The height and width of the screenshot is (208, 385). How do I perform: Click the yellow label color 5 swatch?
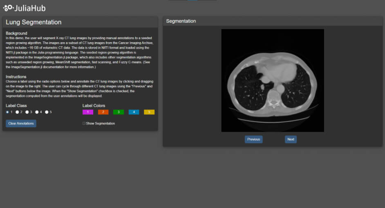(x=149, y=112)
